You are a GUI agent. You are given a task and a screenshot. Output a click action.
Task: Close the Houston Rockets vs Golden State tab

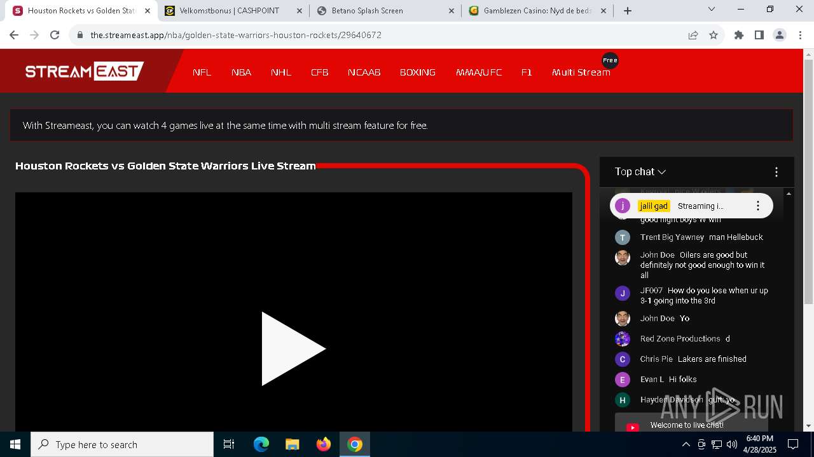[x=148, y=11]
